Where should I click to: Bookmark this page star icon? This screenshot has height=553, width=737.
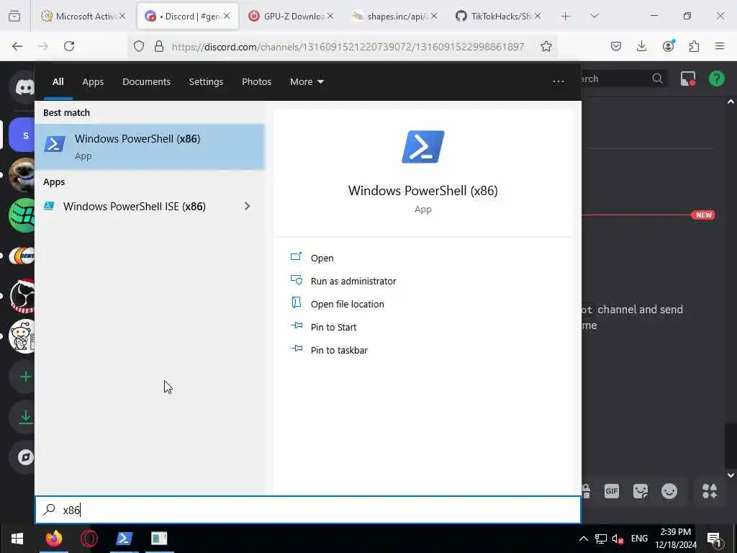[x=546, y=46]
